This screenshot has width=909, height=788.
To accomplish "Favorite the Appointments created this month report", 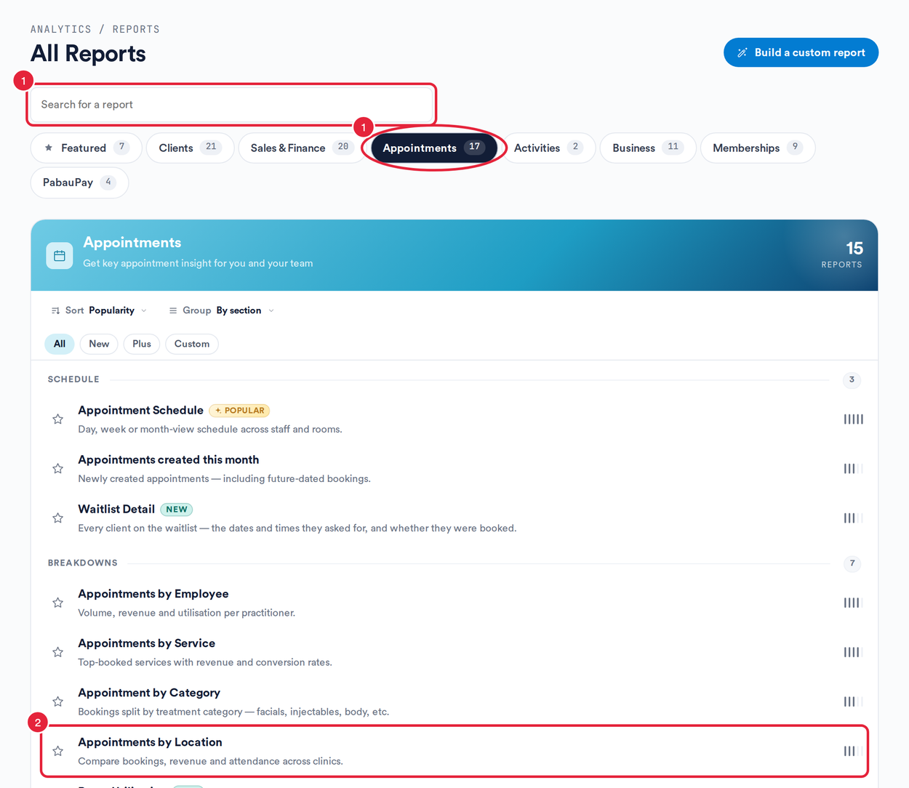I will (57, 469).
